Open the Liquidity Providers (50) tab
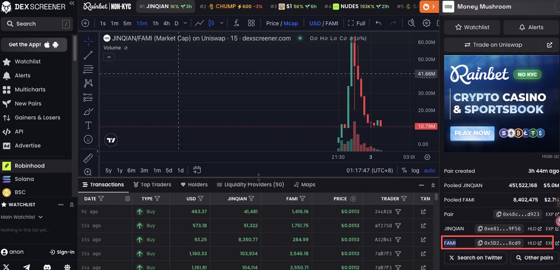Viewport: 560px width, 270px height. pyautogui.click(x=250, y=184)
